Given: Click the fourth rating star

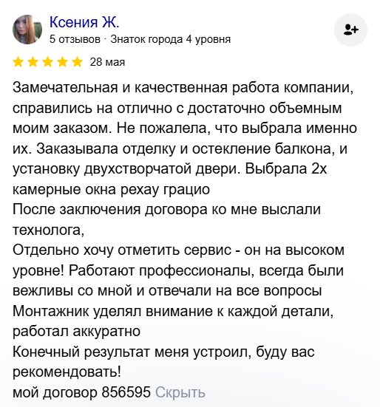Looking at the screenshot, I should pyautogui.click(x=62, y=62).
